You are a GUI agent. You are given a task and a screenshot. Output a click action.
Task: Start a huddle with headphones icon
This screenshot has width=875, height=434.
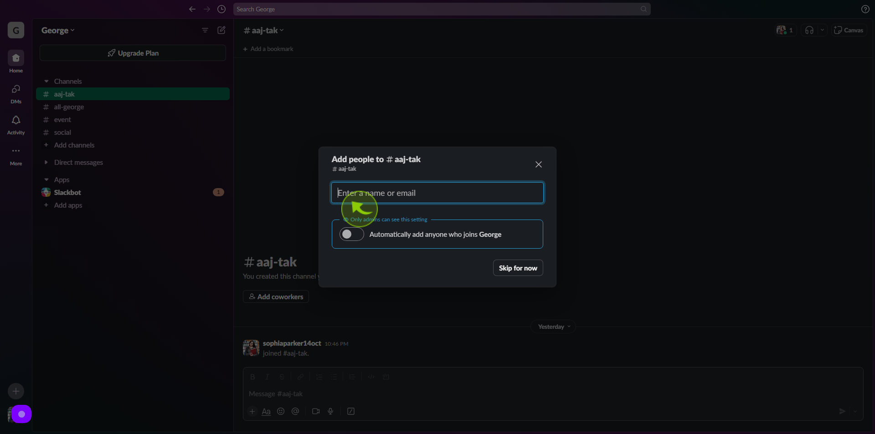[809, 30]
